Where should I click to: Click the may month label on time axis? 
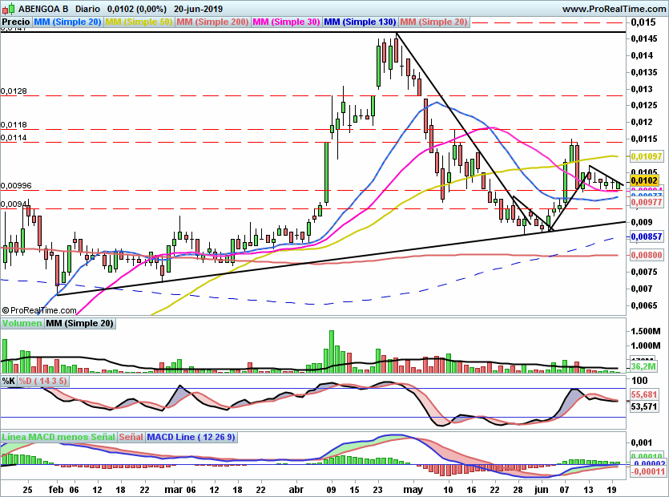(x=413, y=490)
